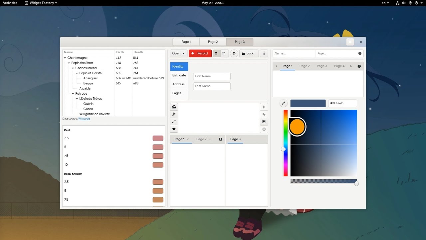Click the Name... entry field
Viewport: 426px width, 240px height.
(x=294, y=53)
